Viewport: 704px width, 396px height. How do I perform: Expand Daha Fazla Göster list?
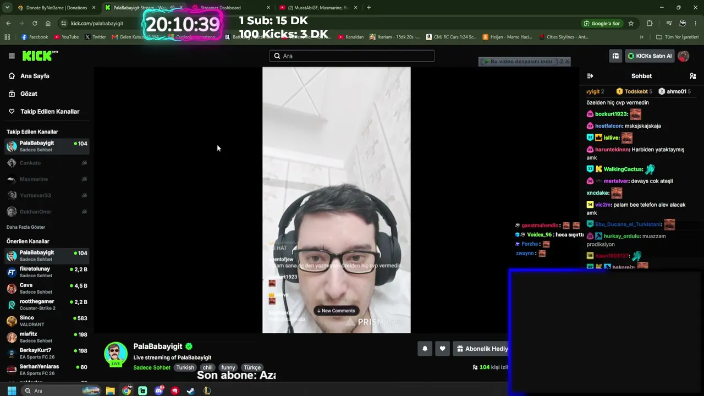click(26, 227)
